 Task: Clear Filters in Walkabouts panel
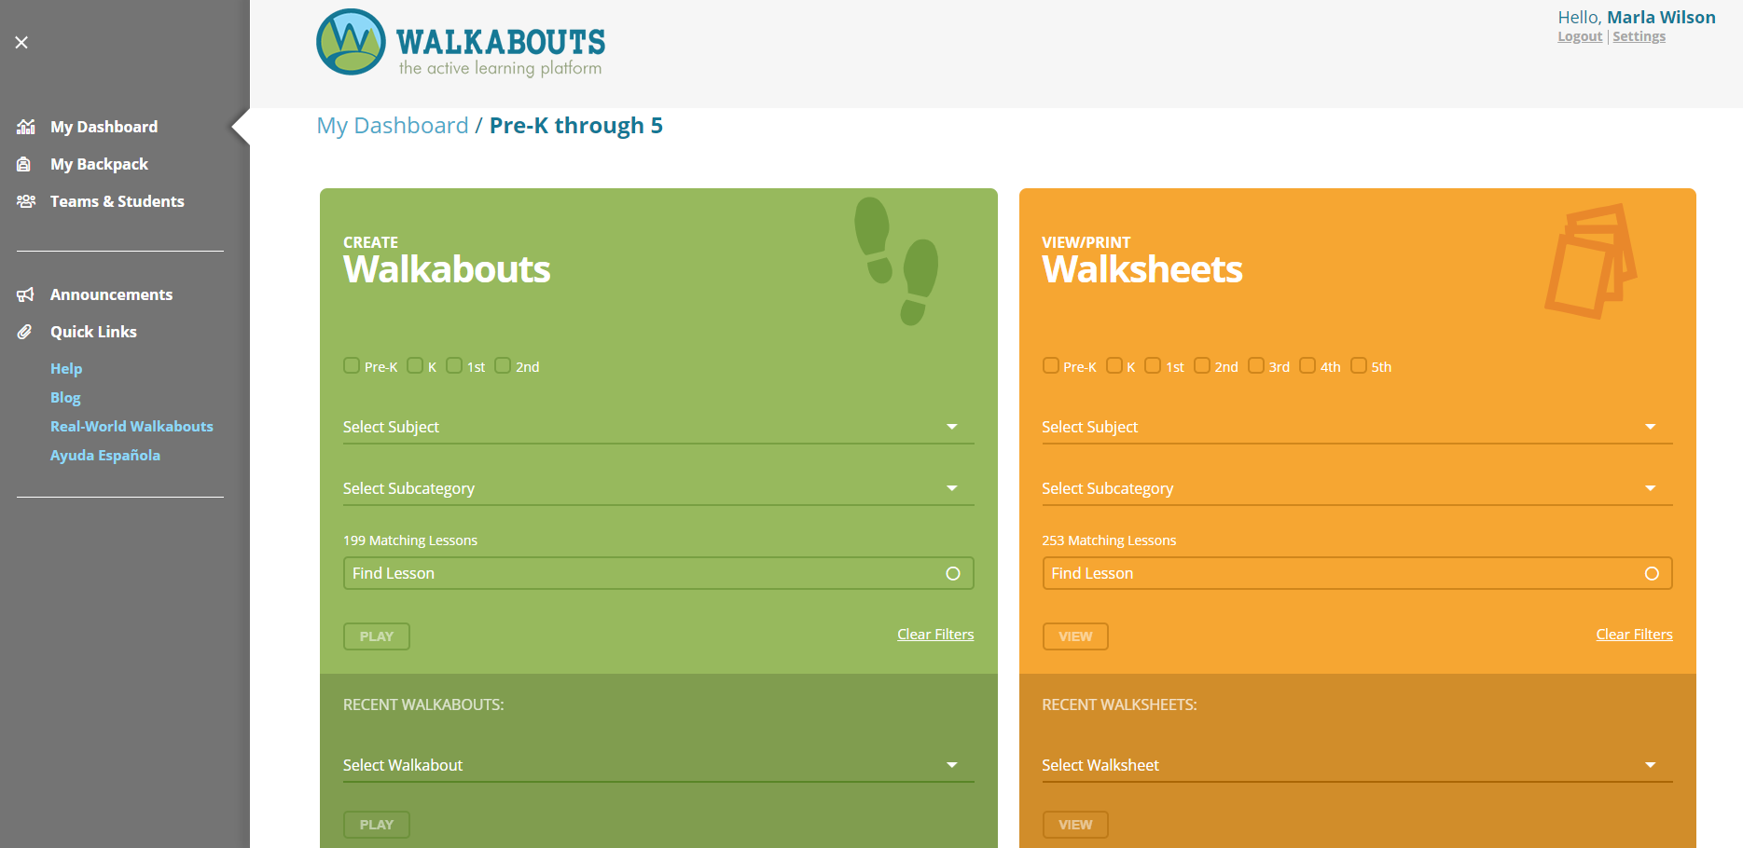pyautogui.click(x=935, y=635)
